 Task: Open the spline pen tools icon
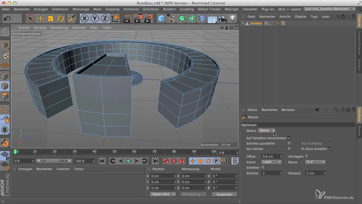[x=171, y=19]
